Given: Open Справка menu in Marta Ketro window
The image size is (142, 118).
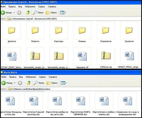Looking at the screenshot, I should (x=53, y=77).
